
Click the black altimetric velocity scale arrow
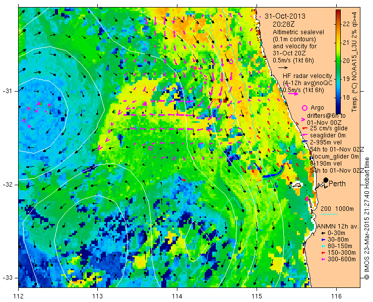coord(283,67)
